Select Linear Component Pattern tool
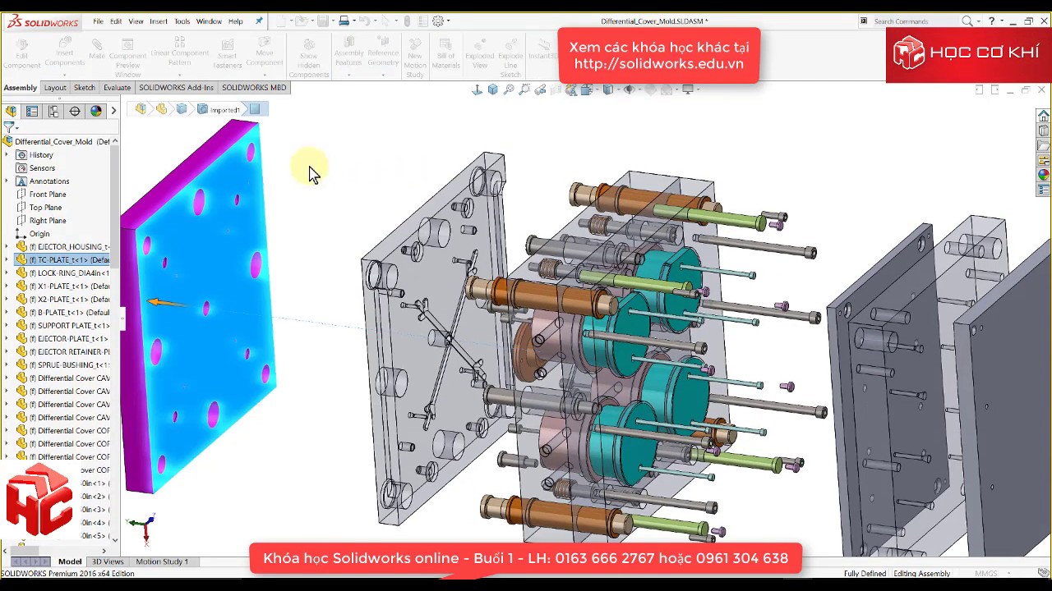Screen dimensions: 1052x591 (179, 52)
